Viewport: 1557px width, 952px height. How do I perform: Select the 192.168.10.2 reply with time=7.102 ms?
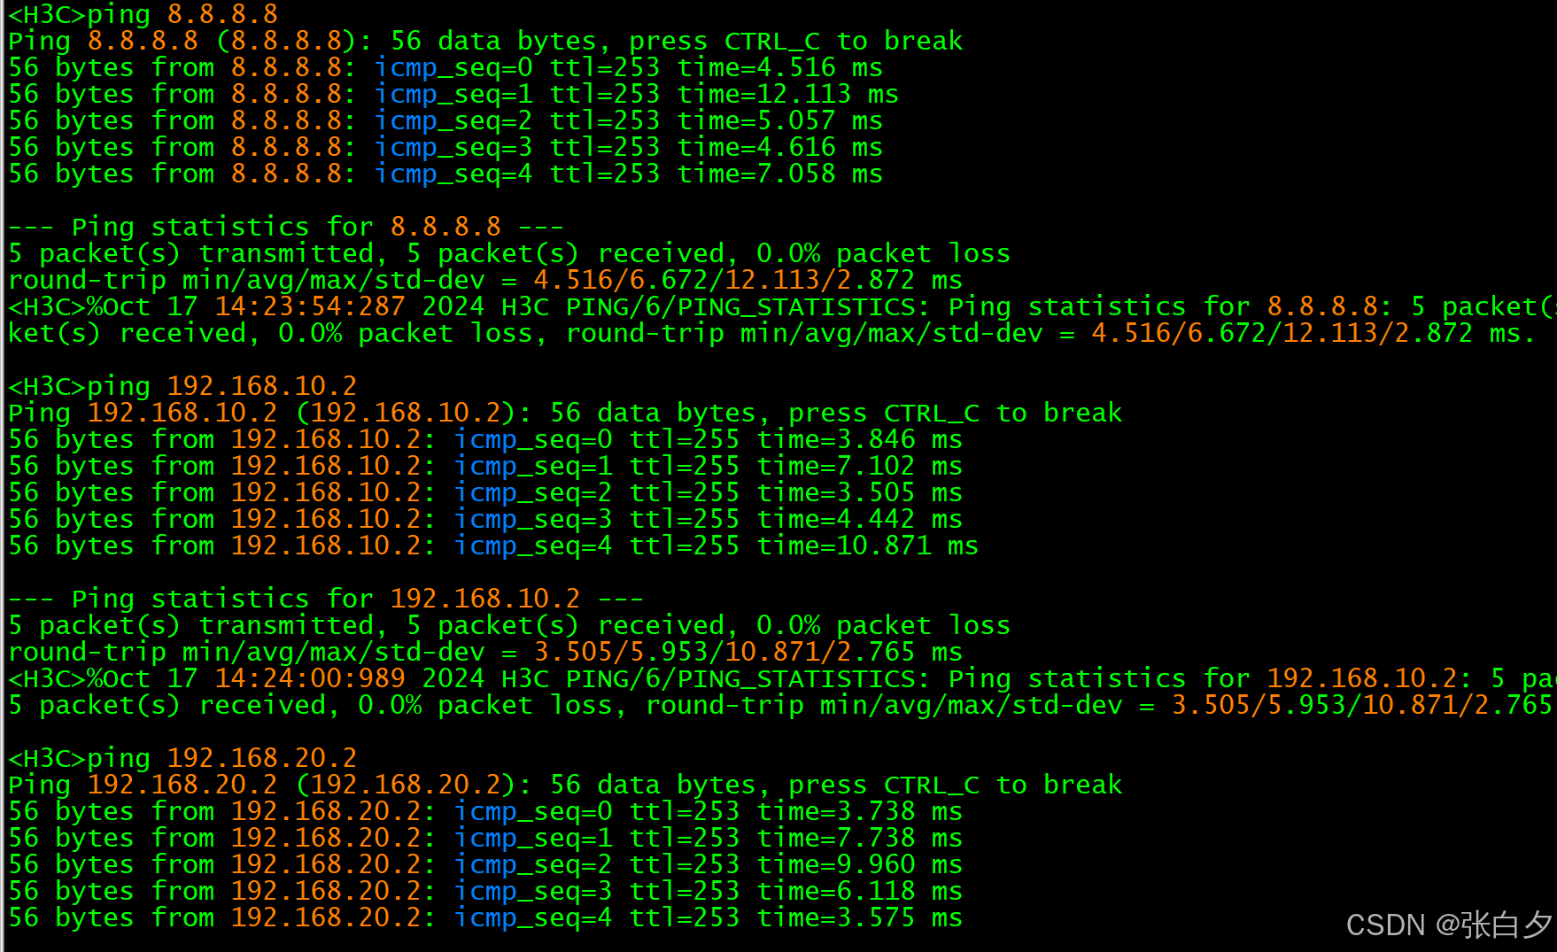point(485,466)
